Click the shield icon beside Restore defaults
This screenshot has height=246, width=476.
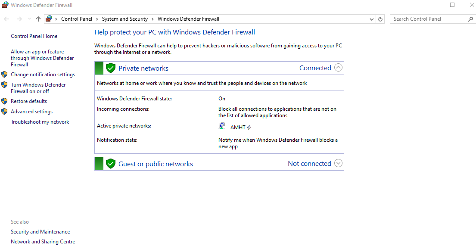[x=4, y=101]
